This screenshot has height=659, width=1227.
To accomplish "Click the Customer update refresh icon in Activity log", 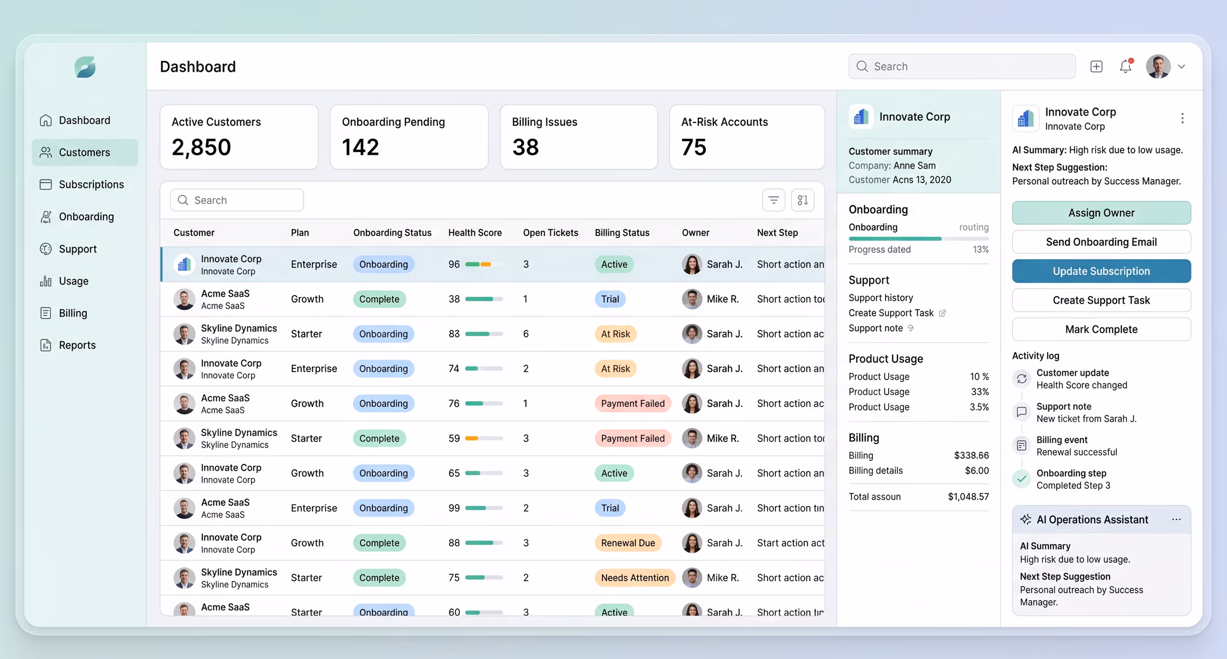I will point(1022,379).
